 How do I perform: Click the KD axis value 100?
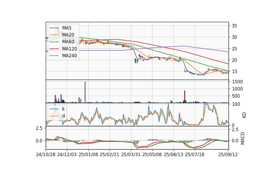coord(236,104)
